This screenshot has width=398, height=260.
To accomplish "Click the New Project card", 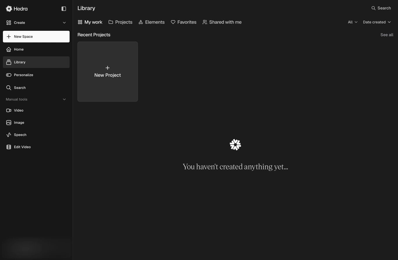I will click(108, 71).
